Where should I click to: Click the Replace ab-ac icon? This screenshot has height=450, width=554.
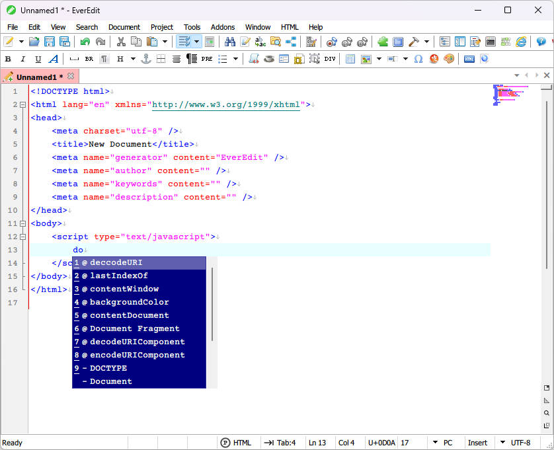[260, 42]
